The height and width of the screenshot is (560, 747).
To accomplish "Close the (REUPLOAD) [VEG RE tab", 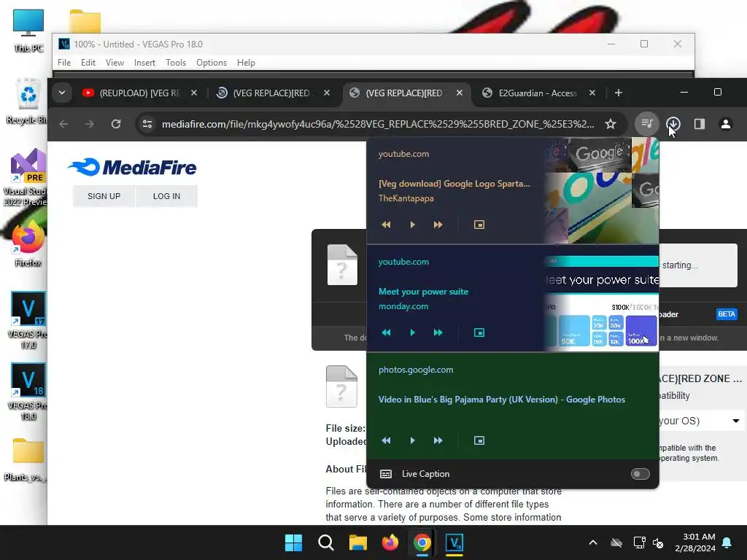I will [194, 93].
